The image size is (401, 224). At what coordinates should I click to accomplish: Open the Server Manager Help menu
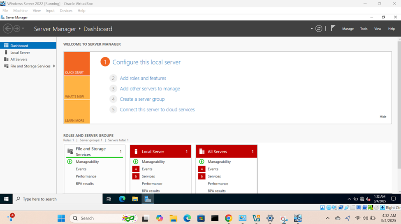391,29
